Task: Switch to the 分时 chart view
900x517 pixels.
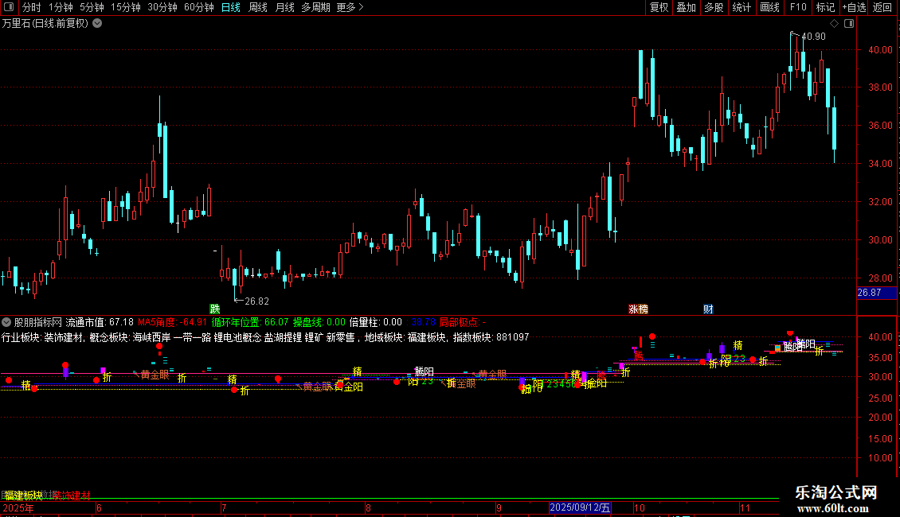Action: pyautogui.click(x=32, y=7)
